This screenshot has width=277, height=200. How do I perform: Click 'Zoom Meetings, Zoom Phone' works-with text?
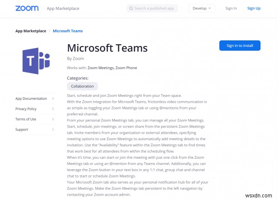[x=112, y=68]
